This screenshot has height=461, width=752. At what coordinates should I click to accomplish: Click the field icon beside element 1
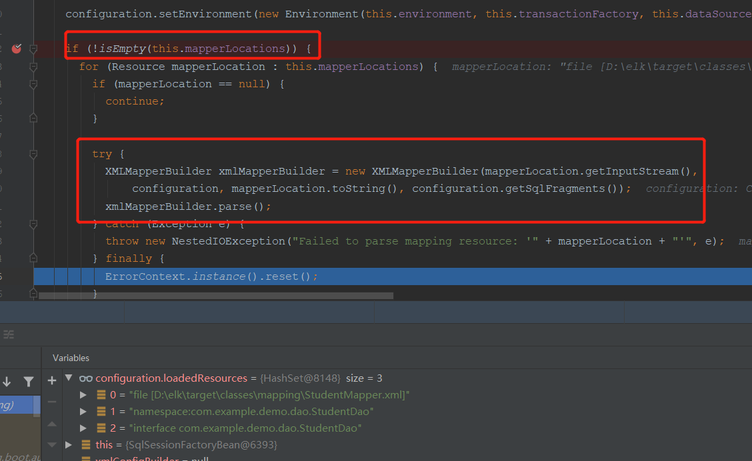click(101, 412)
